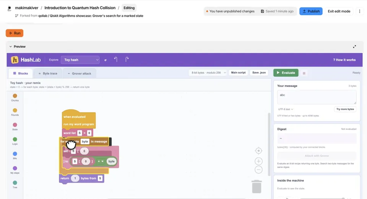Click Exit edit mode
The image size is (367, 199).
point(339,11)
